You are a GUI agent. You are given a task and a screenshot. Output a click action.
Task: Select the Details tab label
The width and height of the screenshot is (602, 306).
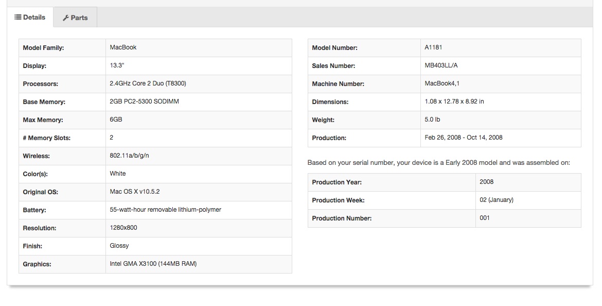(x=34, y=17)
